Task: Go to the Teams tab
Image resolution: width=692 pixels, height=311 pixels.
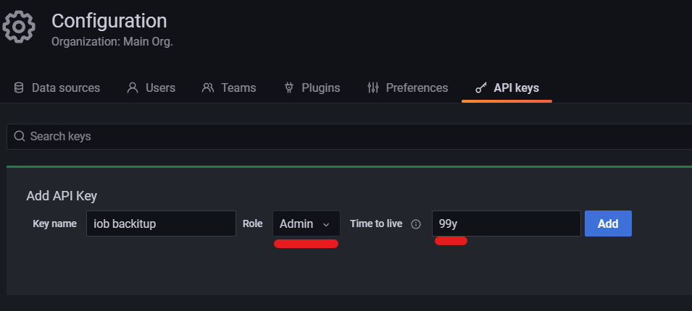Action: point(238,88)
